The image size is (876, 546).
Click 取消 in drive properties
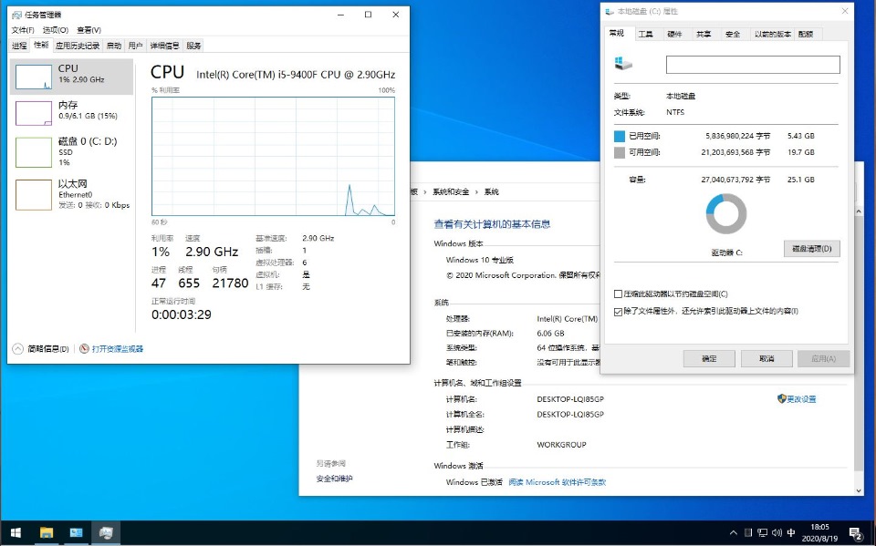click(766, 359)
